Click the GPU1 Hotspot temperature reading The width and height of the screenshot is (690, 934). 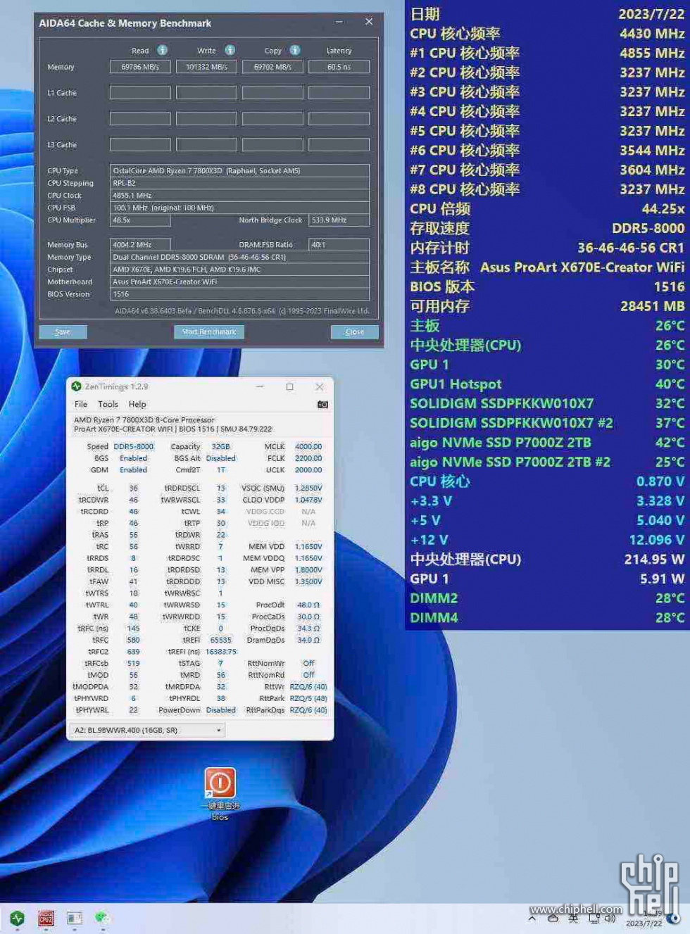(x=670, y=384)
